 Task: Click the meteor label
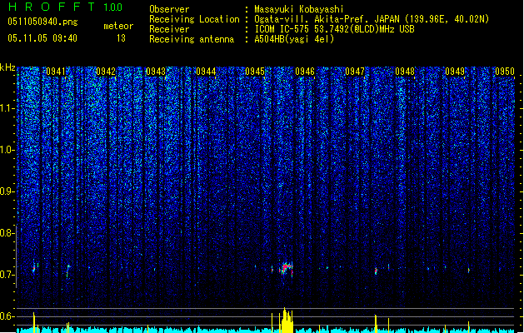pyautogui.click(x=118, y=26)
